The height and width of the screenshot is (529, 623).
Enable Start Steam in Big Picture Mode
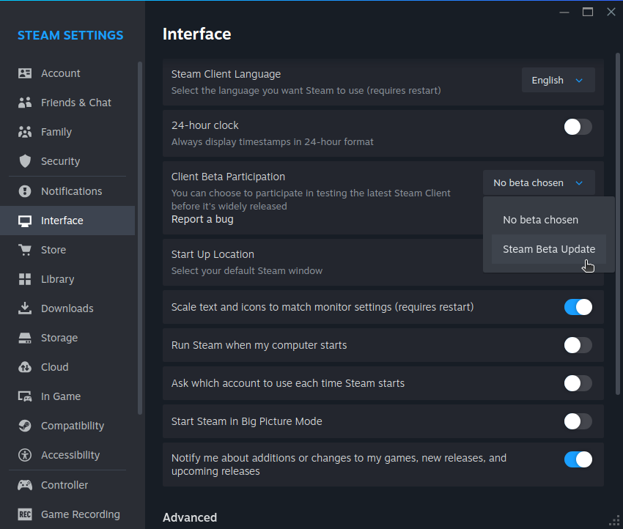578,421
